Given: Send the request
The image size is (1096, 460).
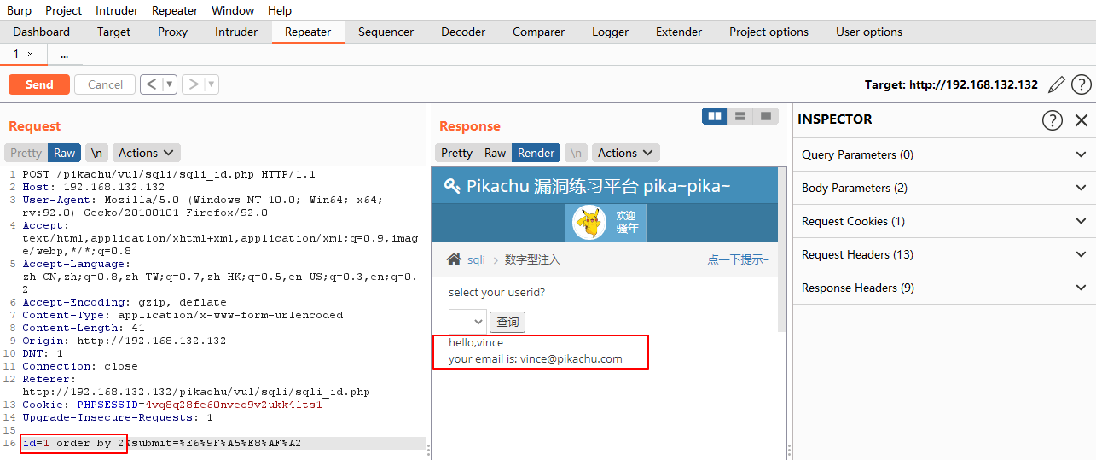Looking at the screenshot, I should (39, 84).
